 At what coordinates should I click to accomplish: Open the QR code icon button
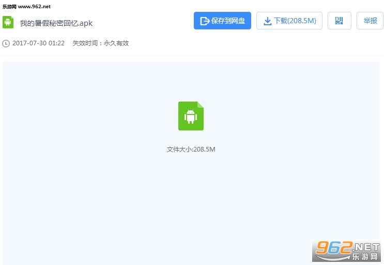pyautogui.click(x=339, y=21)
